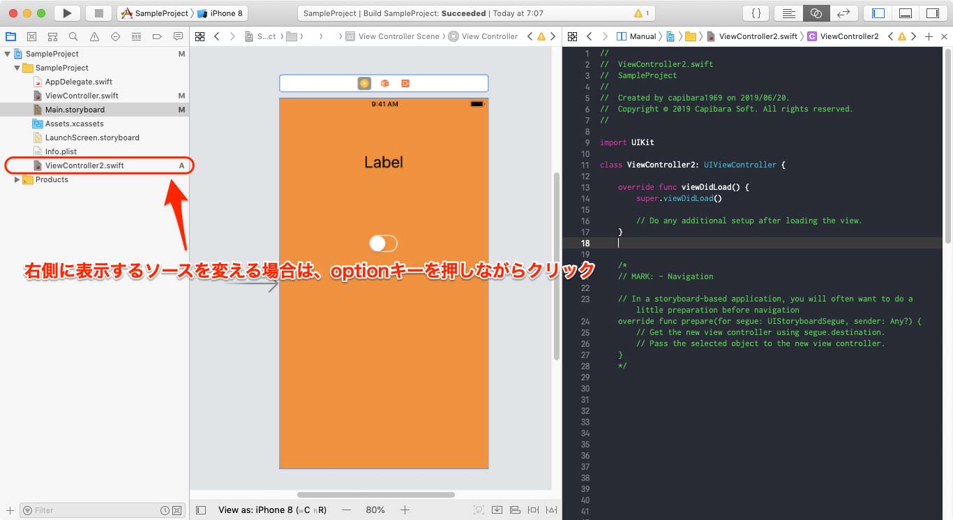Toggle the Debug area visibility
Image resolution: width=953 pixels, height=520 pixels.
tap(906, 13)
